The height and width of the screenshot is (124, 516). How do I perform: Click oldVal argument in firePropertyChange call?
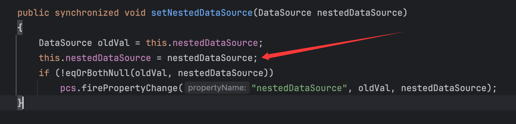[374, 88]
